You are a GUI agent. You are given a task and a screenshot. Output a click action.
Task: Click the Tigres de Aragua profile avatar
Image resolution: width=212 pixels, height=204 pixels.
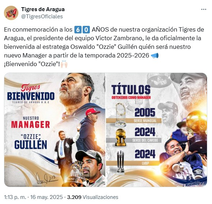pyautogui.click(x=11, y=13)
